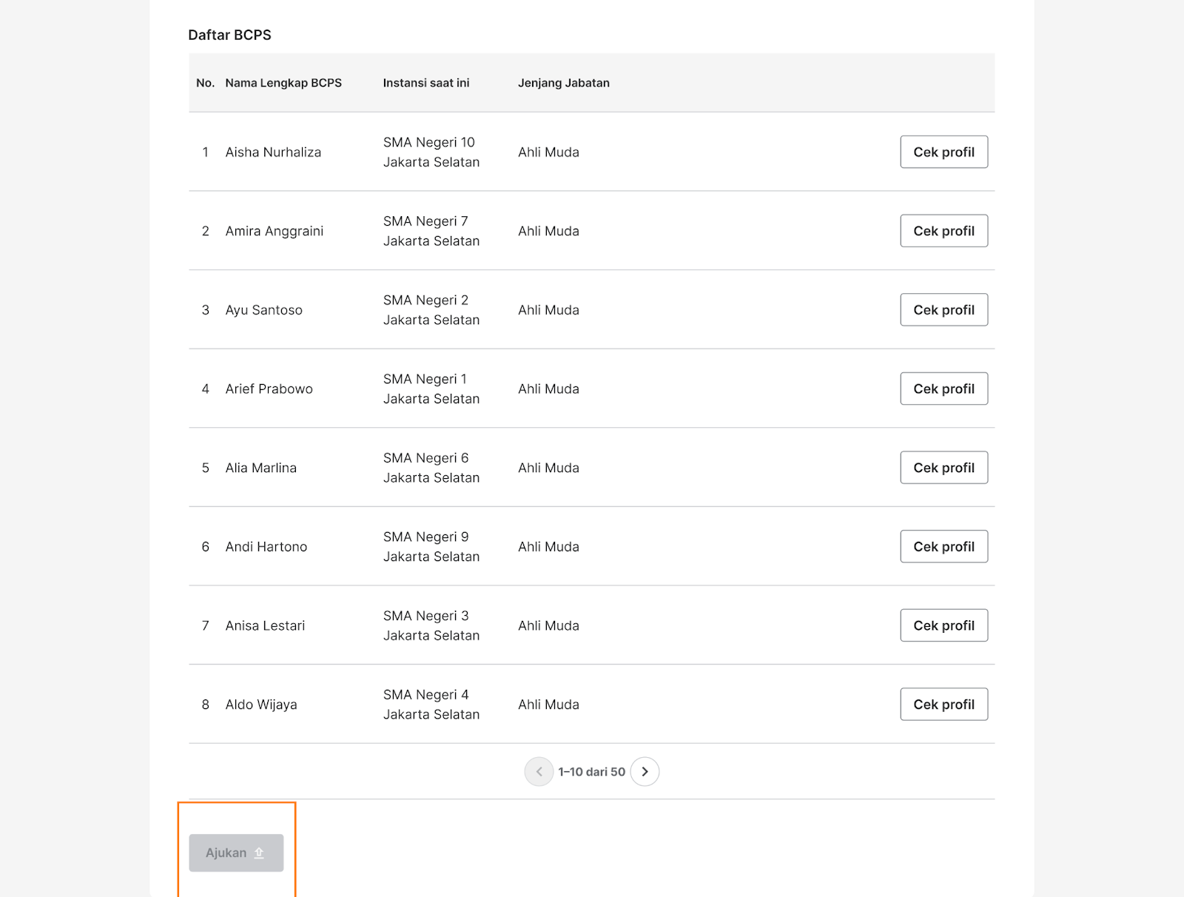
Task: Click SMA Negeri 1 Jakarta Selatan cell
Action: tap(431, 389)
